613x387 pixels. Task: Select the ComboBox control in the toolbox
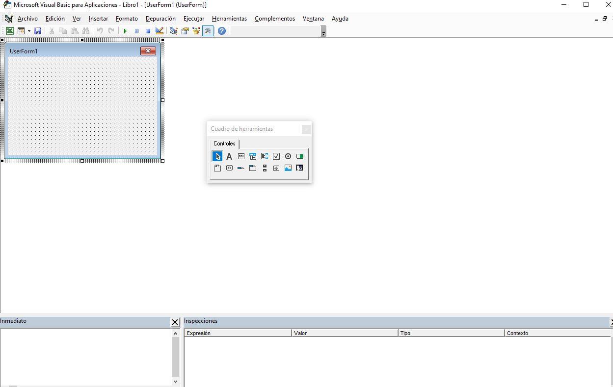point(253,156)
